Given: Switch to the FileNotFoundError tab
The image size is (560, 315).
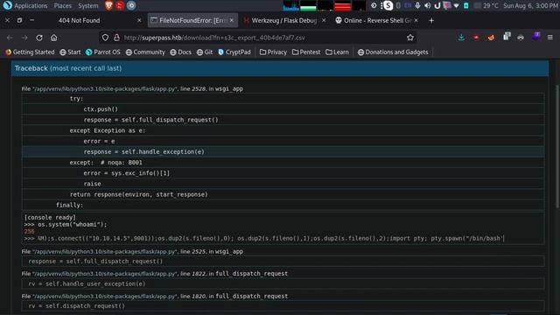Looking at the screenshot, I should (x=192, y=20).
